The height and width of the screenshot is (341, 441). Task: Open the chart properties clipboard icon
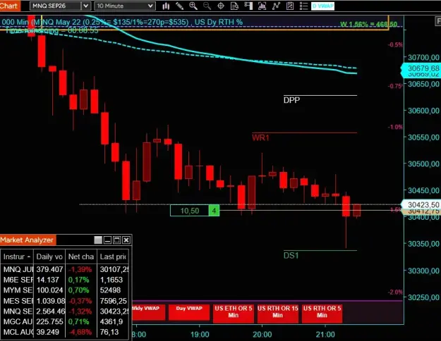pos(290,6)
